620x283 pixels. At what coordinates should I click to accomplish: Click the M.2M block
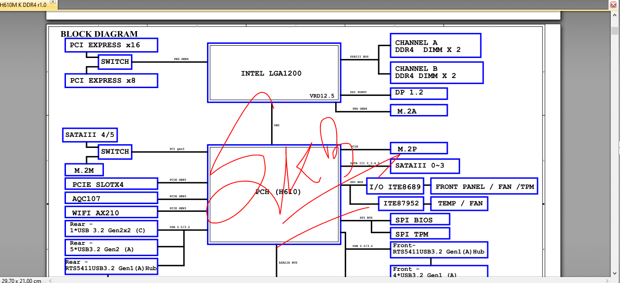84,170
